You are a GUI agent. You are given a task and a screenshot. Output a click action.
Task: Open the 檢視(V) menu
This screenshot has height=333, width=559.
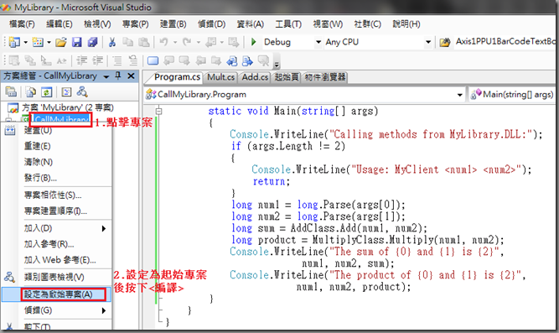pyautogui.click(x=97, y=24)
